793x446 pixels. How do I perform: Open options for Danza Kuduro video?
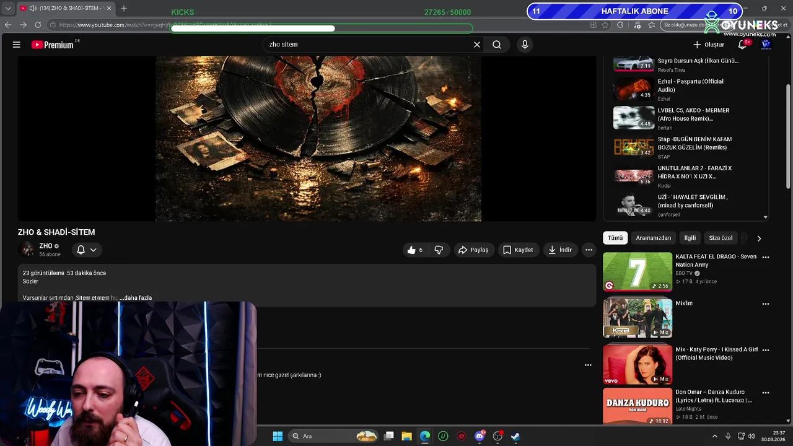pyautogui.click(x=766, y=393)
